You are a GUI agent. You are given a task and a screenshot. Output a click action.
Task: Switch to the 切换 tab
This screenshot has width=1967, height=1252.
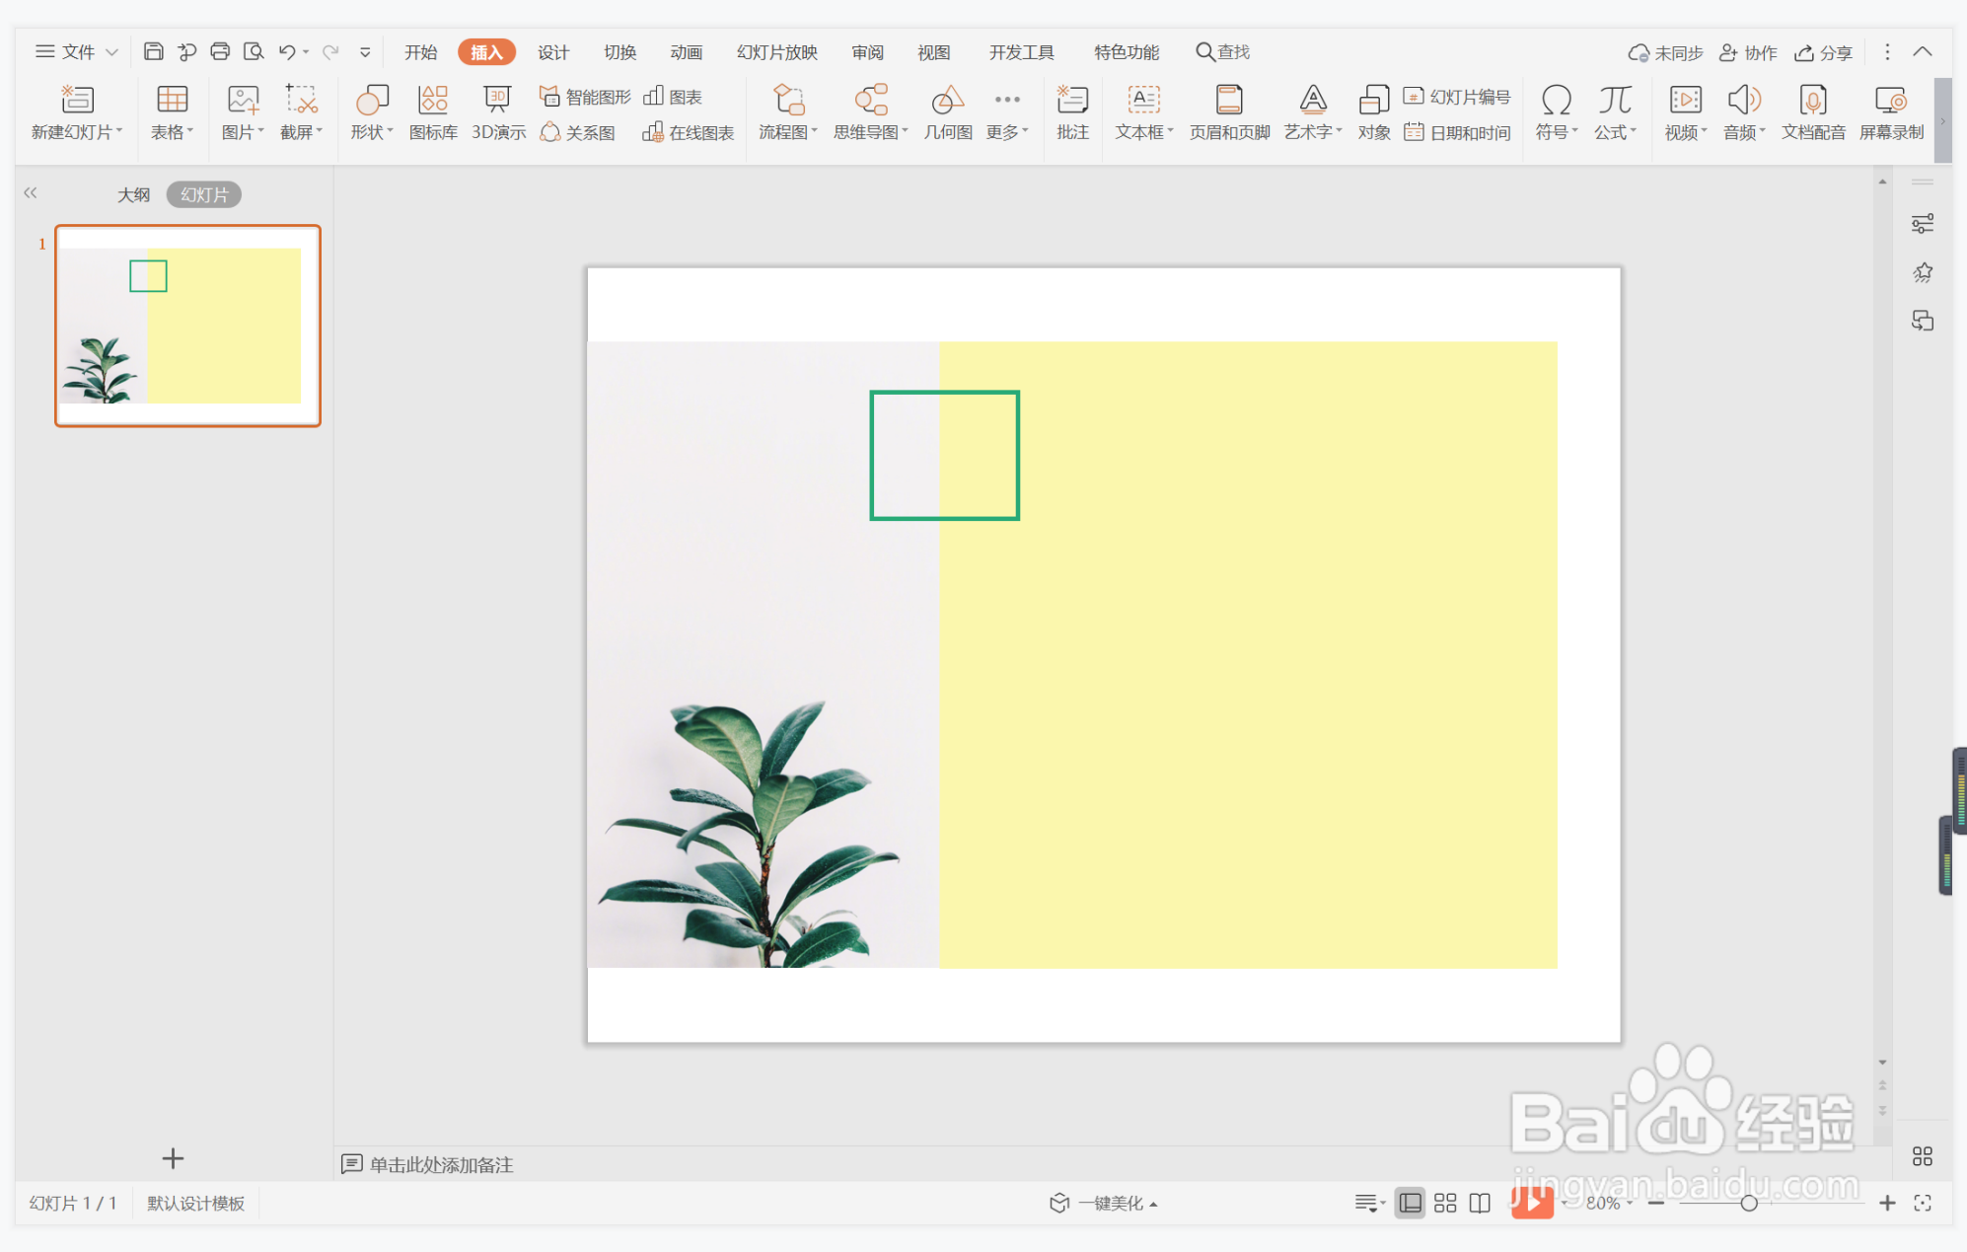[x=619, y=52]
